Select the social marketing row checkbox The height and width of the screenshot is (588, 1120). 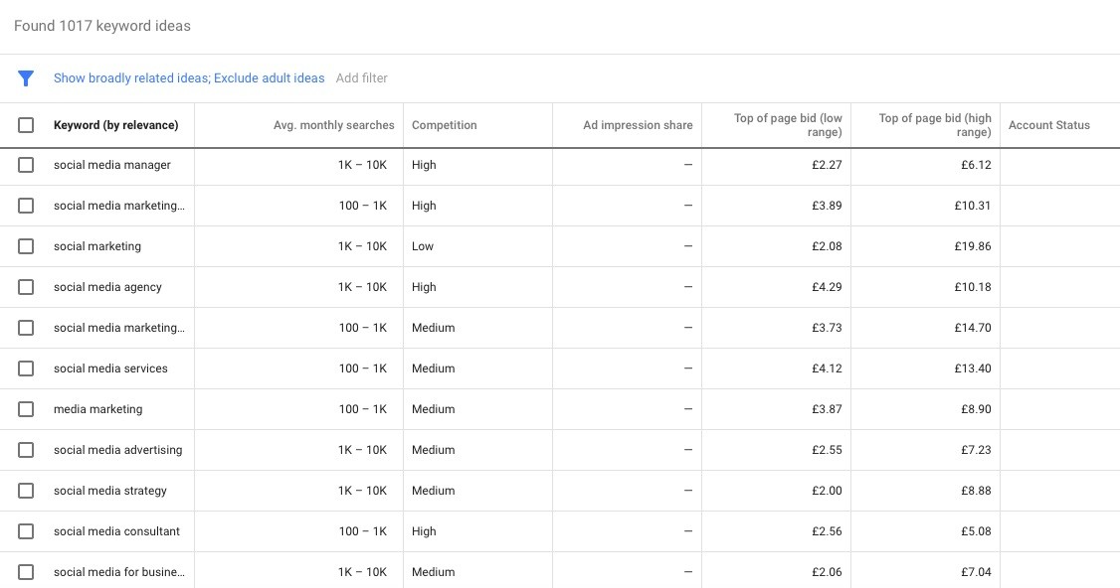[26, 246]
